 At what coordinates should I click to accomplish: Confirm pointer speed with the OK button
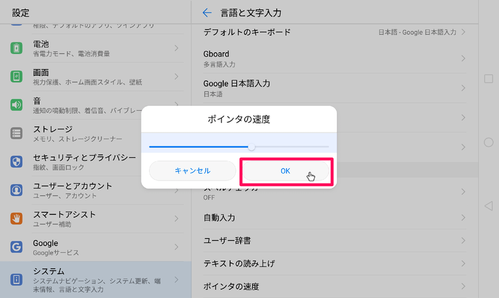coord(286,171)
